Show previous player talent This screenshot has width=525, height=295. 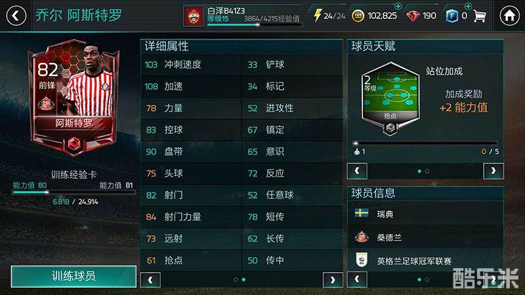357,171
